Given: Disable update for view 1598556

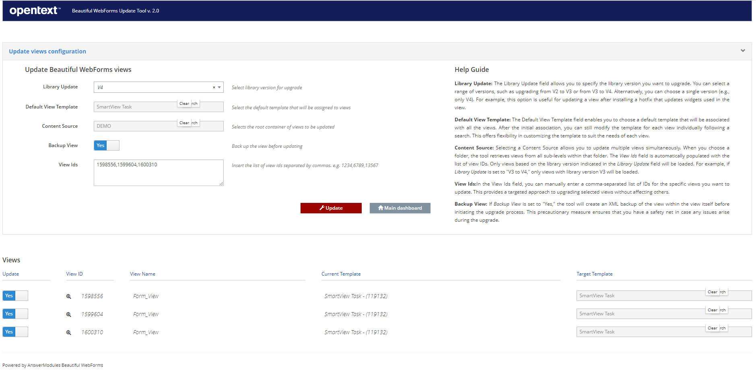Looking at the screenshot, I should 15,296.
